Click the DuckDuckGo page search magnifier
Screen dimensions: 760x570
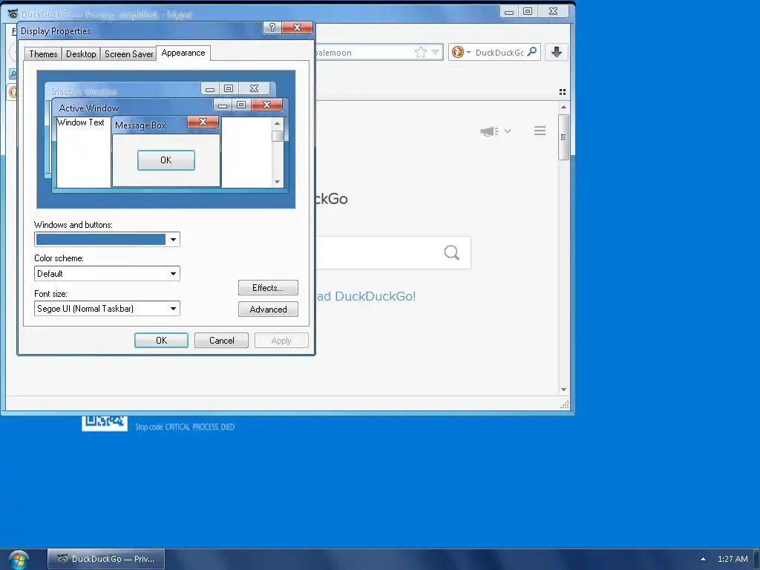click(x=451, y=252)
